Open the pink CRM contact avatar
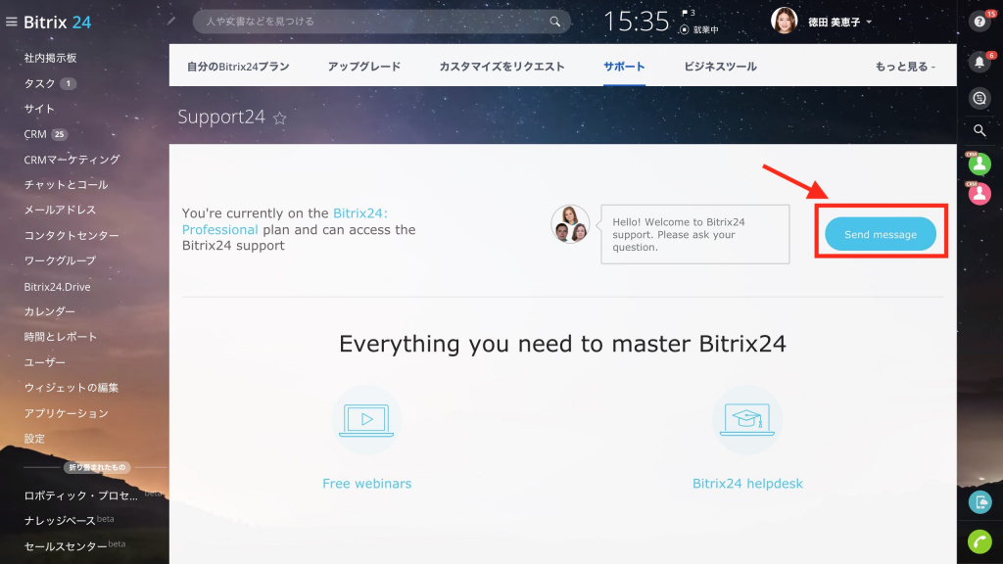 point(979,193)
